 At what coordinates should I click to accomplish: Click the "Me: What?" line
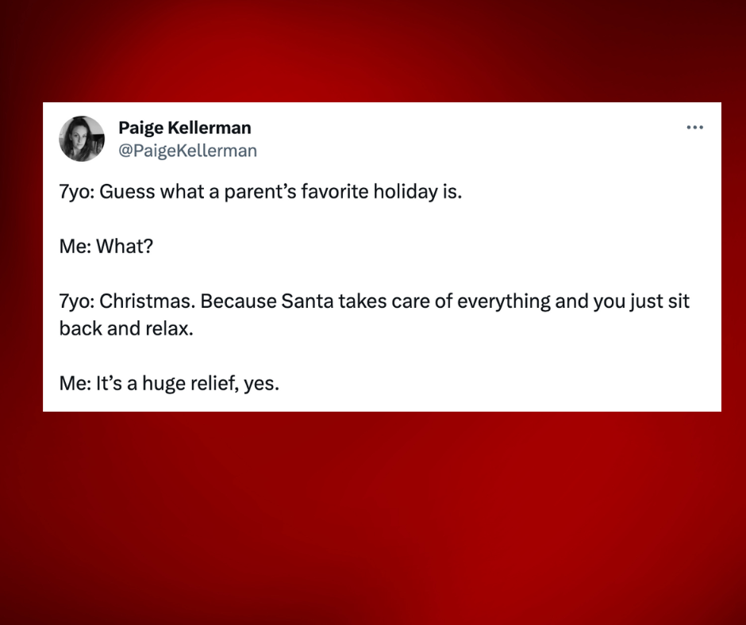(106, 247)
